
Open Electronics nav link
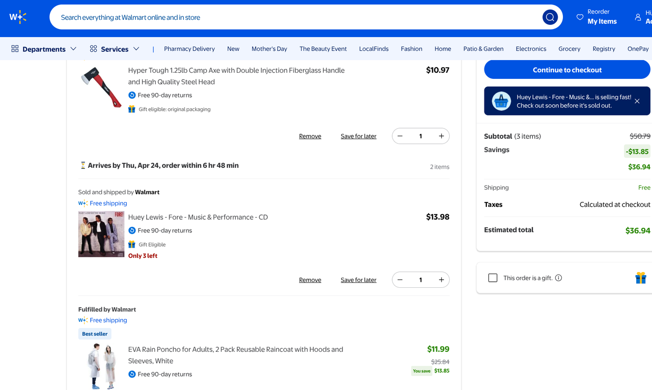click(531, 49)
